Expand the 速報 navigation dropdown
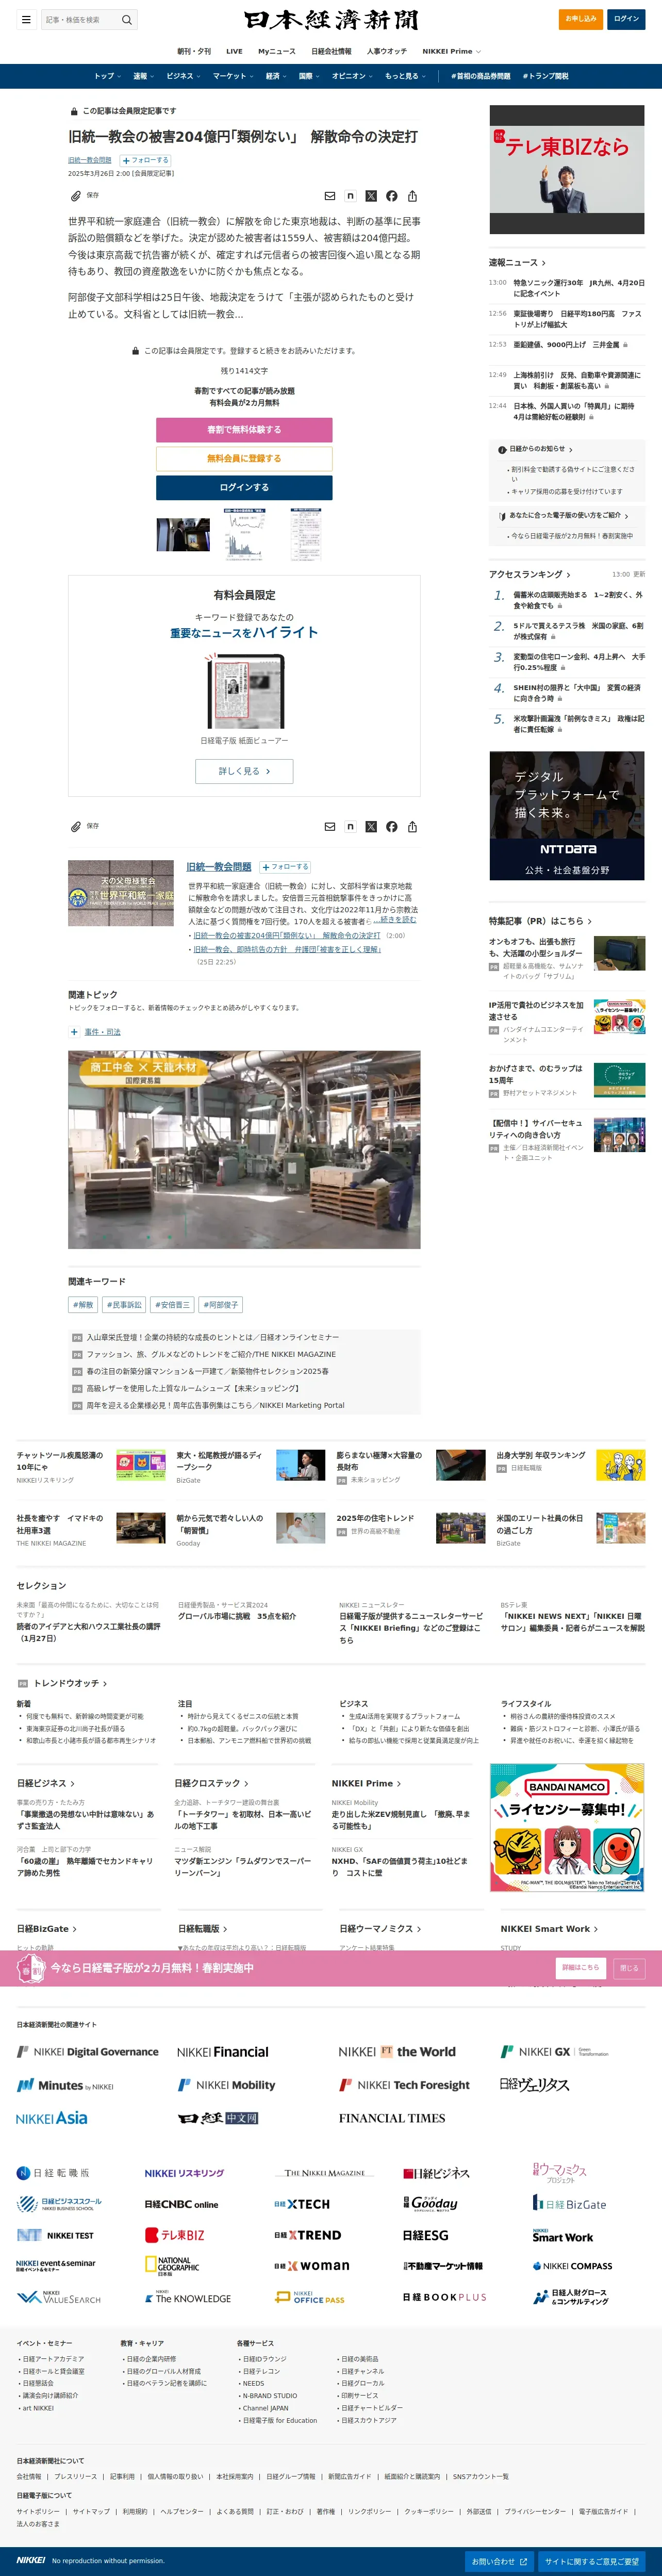 click(144, 76)
